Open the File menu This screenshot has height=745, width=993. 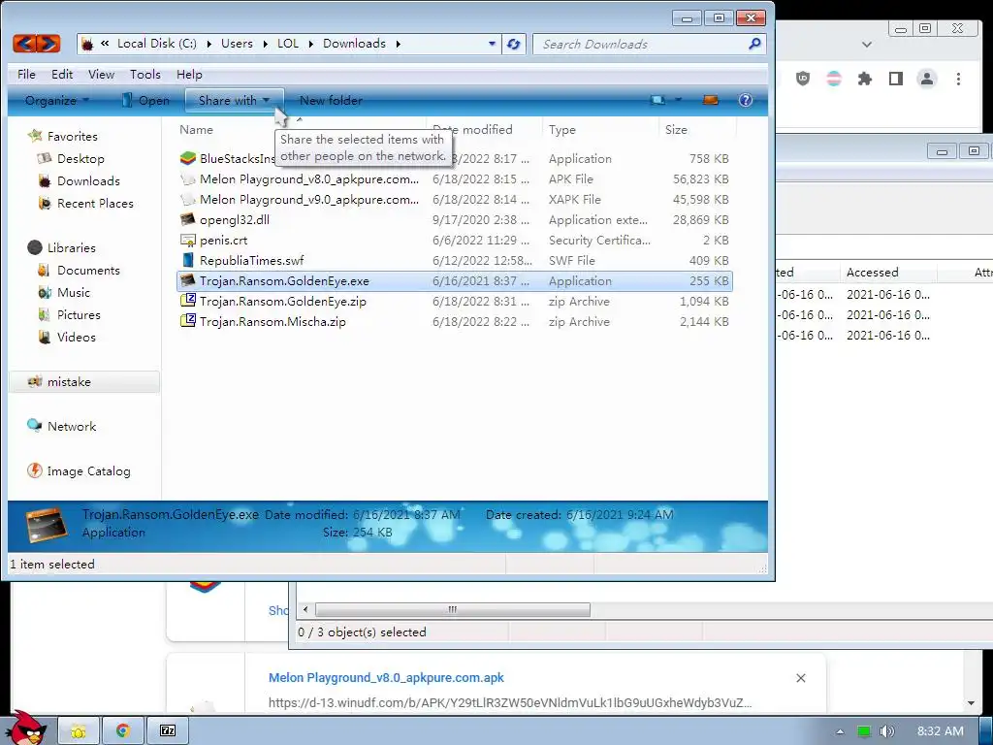click(x=26, y=74)
